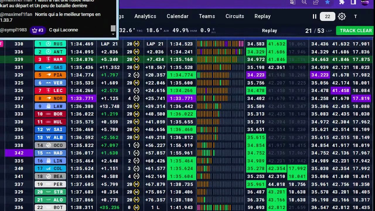Open the browser side panel icon
Image resolution: width=375 pixels, height=211 pixels.
pos(353,2)
